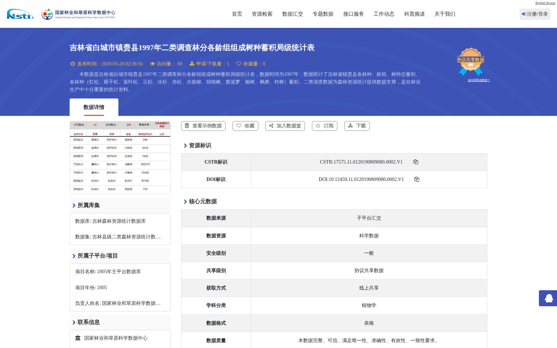557x348 pixels.
Task: Click the 订阅 button
Action: point(324,126)
